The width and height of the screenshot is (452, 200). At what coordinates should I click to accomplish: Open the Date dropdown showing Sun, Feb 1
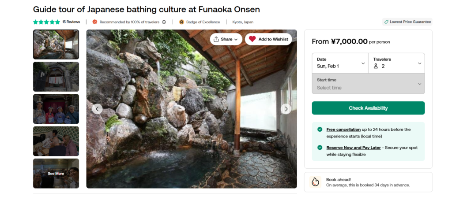tap(340, 63)
